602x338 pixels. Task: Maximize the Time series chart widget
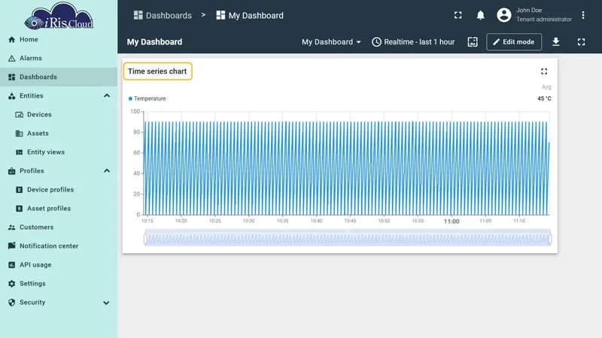click(544, 71)
